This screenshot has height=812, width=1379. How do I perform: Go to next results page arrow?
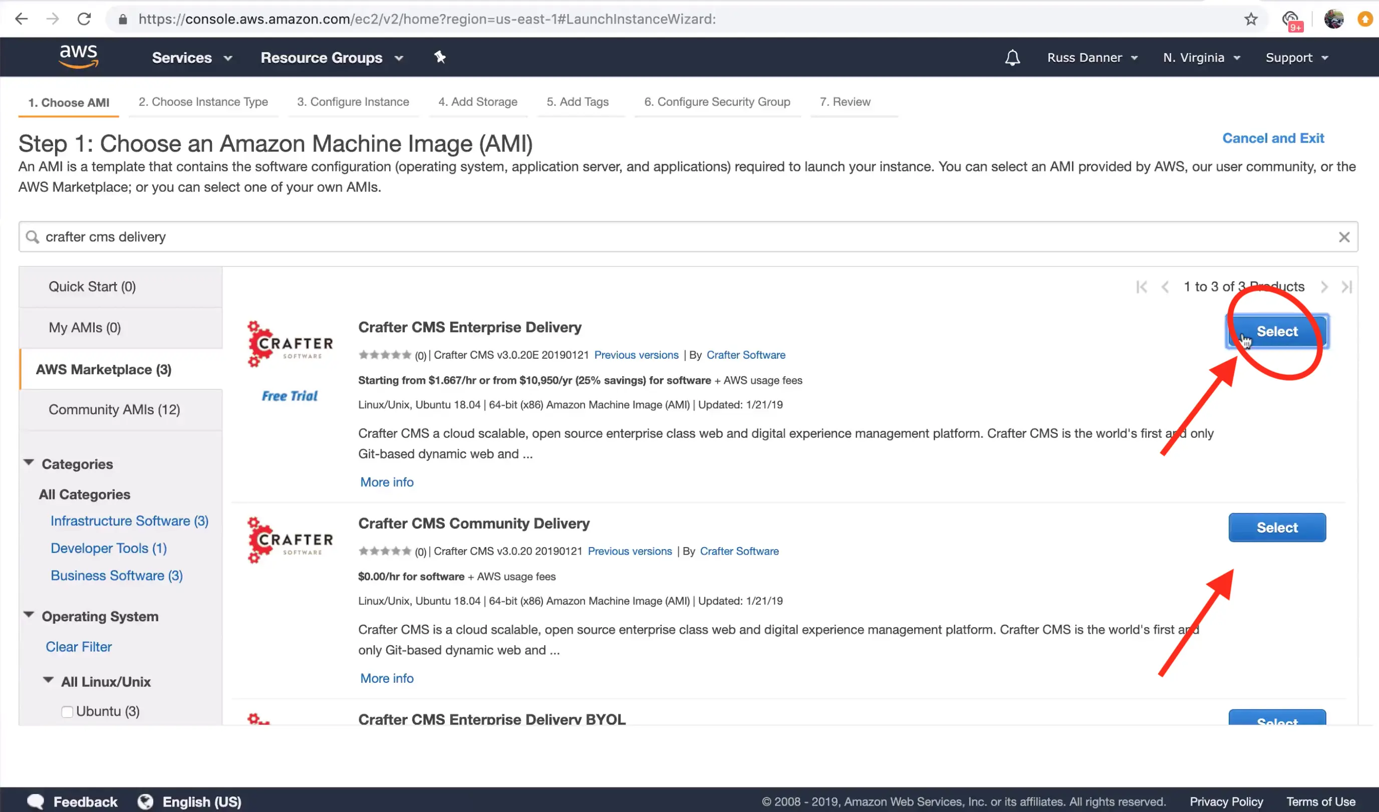coord(1324,287)
